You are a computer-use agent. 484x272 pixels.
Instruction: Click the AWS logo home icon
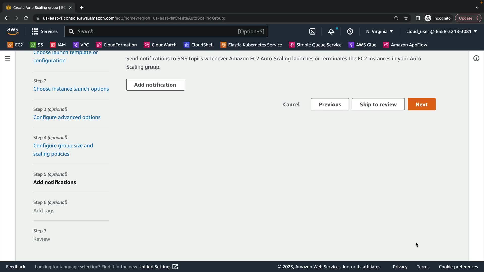(x=13, y=31)
